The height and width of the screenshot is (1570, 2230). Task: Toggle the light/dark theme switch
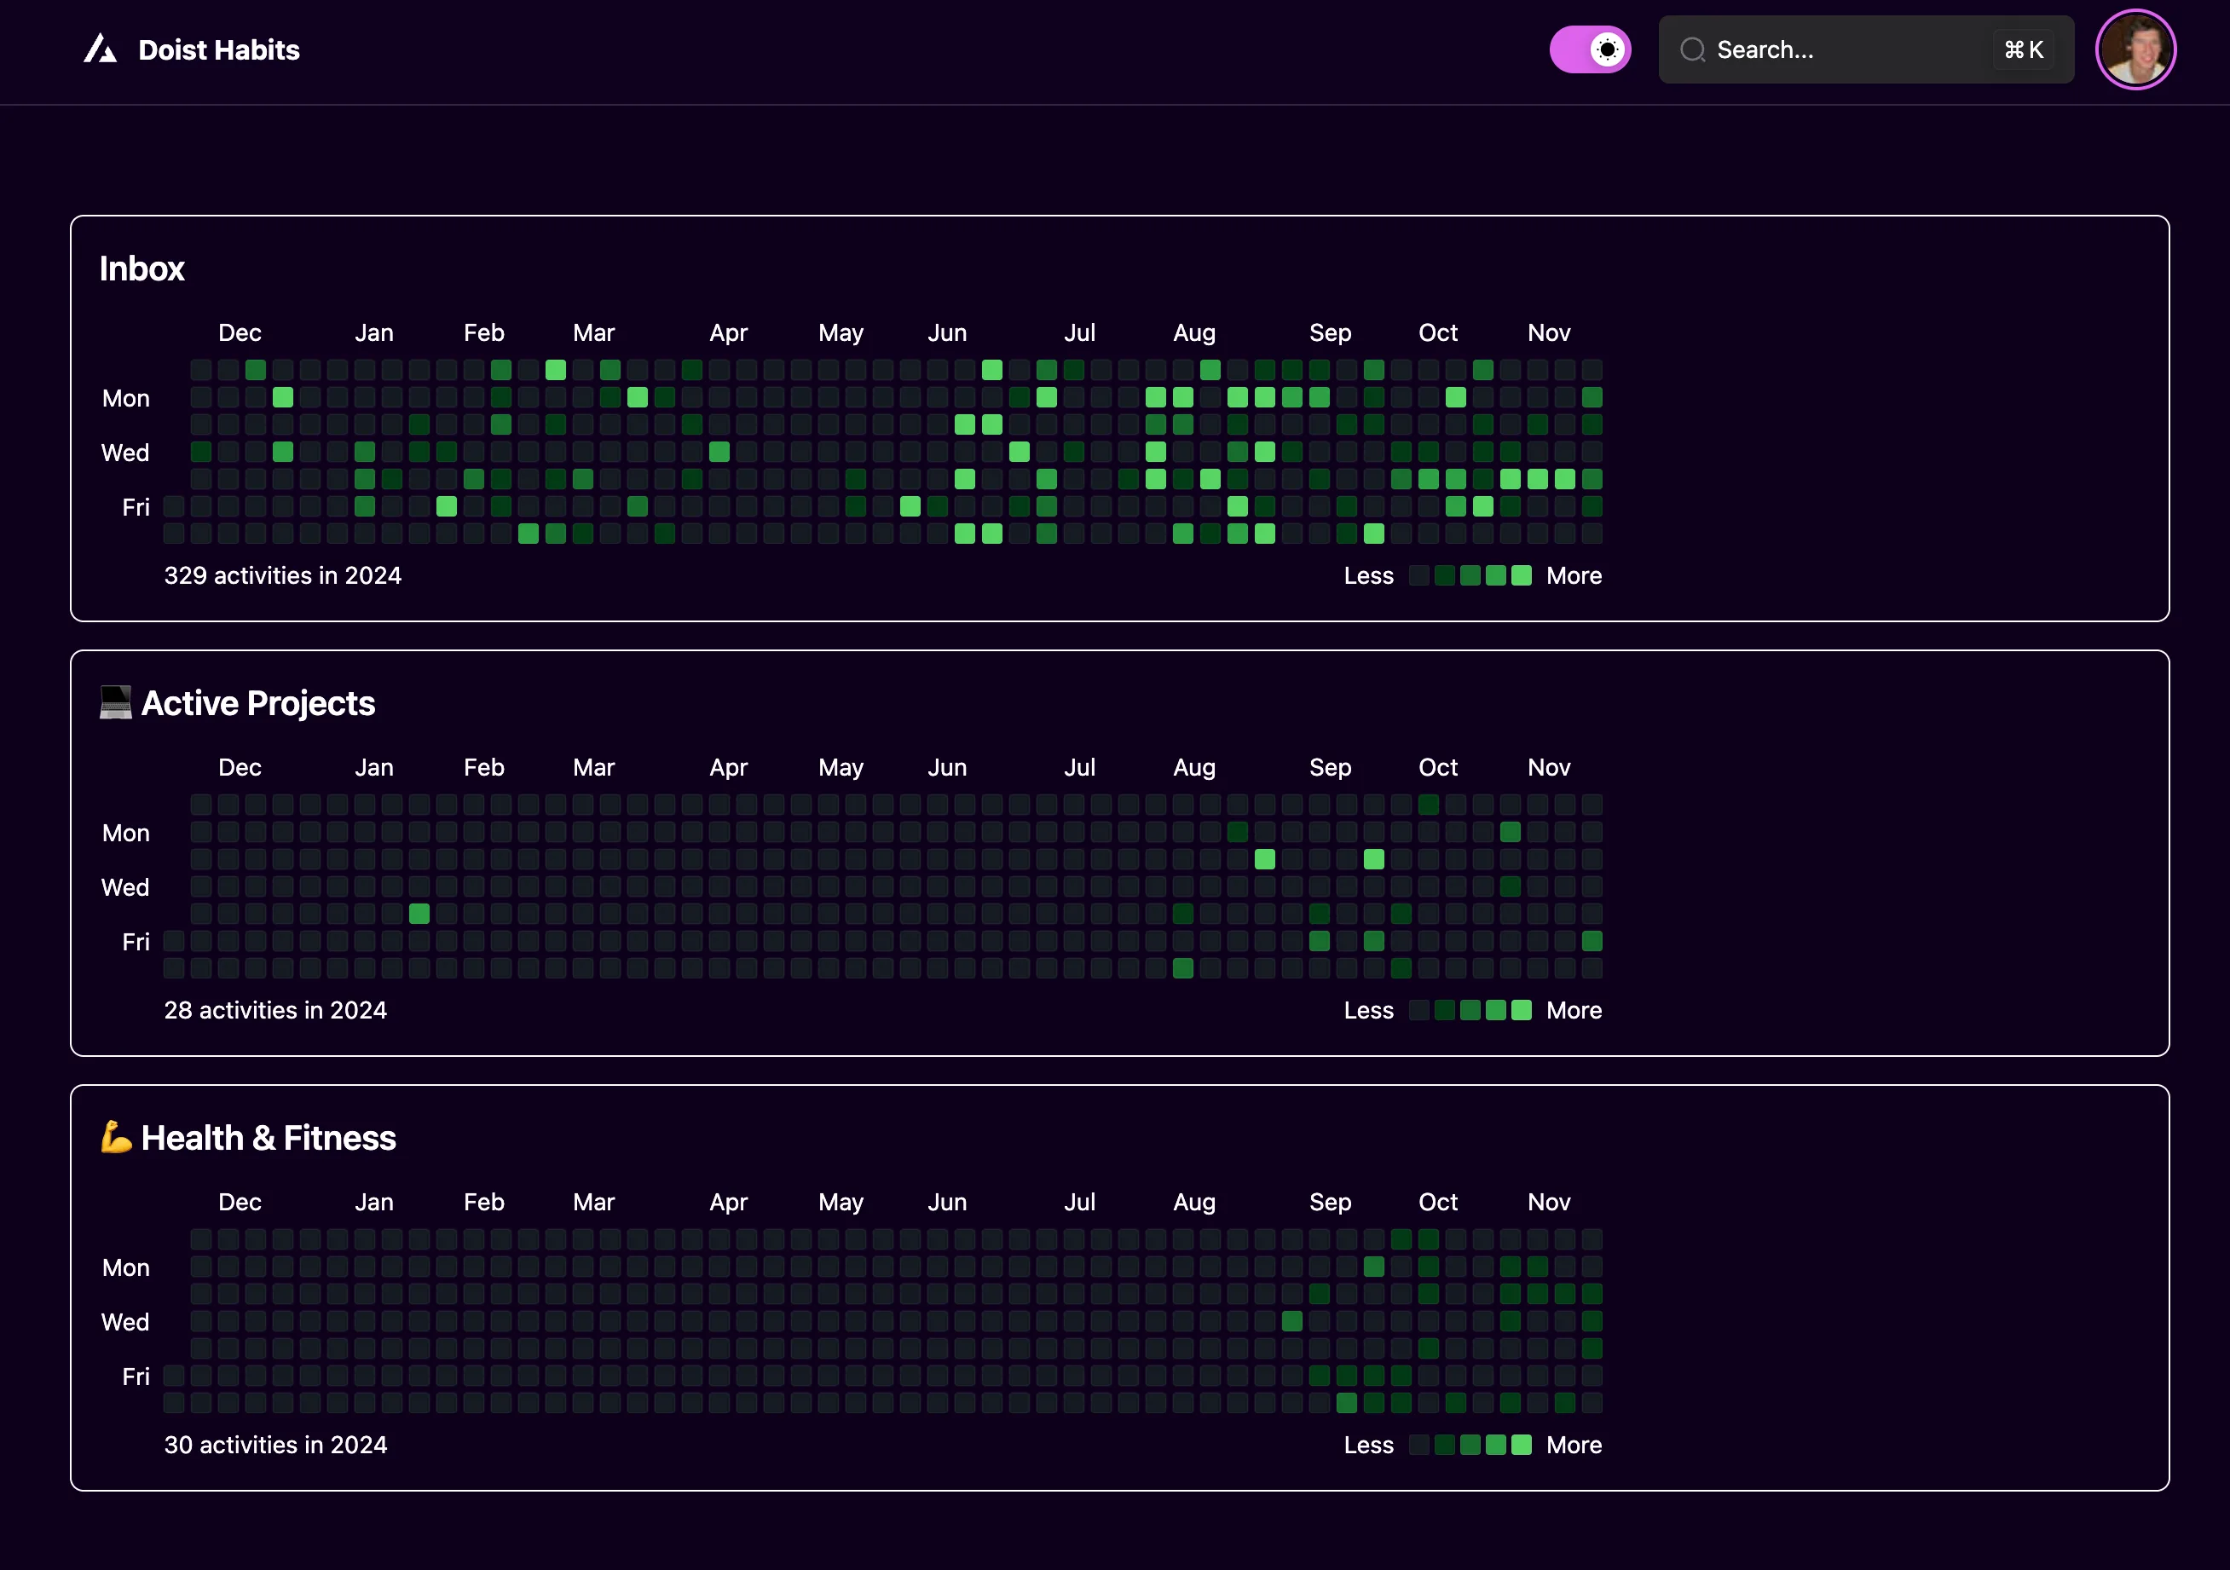[1590, 49]
